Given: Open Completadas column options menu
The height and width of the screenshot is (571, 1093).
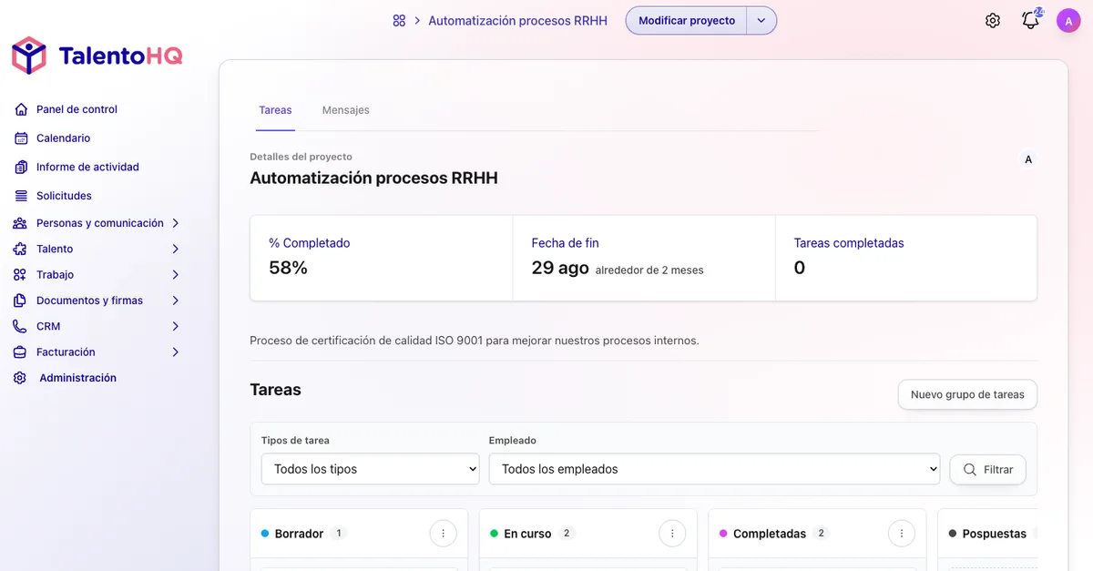Looking at the screenshot, I should 903,534.
